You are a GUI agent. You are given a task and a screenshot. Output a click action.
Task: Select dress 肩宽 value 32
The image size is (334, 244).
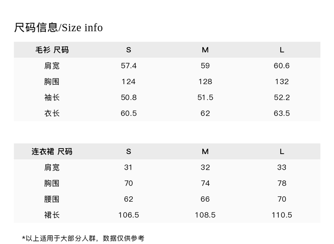coord(205,167)
